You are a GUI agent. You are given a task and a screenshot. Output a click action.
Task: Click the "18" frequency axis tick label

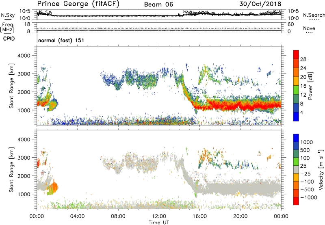[x=27, y=24]
